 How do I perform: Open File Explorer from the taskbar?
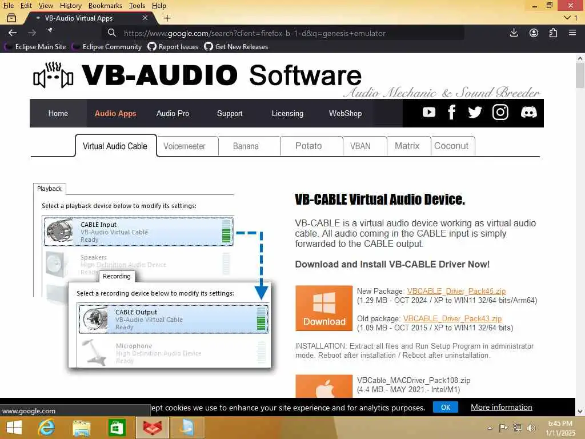point(81,428)
